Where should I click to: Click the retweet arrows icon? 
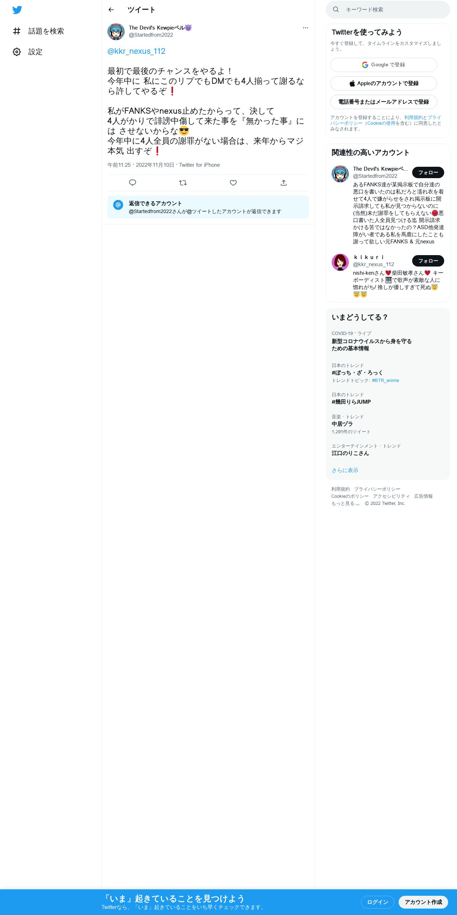183,183
